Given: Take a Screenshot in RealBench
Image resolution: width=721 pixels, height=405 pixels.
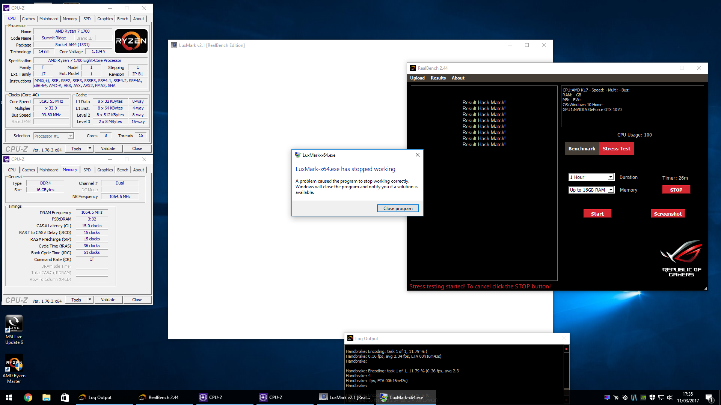Looking at the screenshot, I should tap(668, 214).
